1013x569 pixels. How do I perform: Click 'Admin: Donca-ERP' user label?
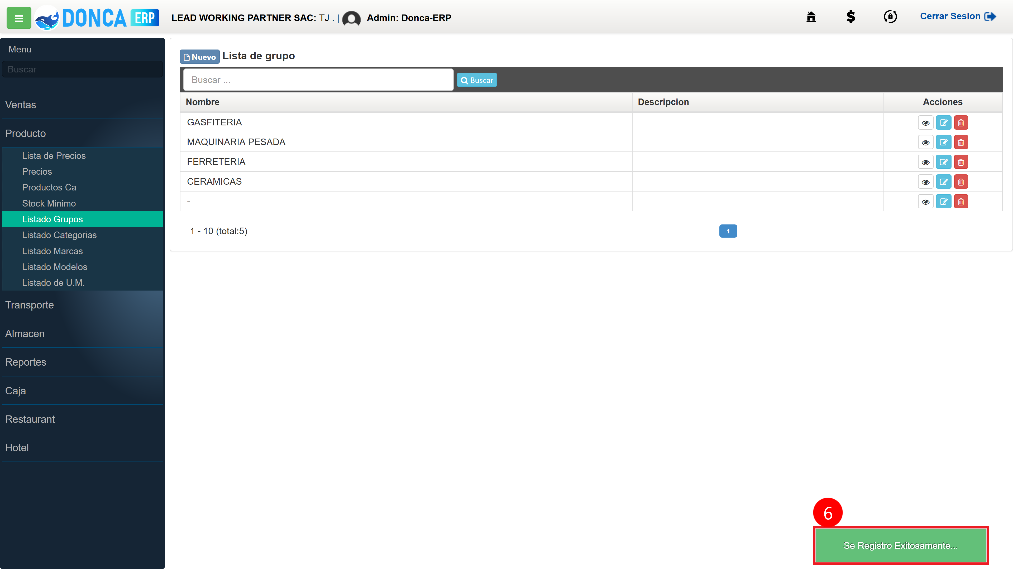[x=409, y=18]
